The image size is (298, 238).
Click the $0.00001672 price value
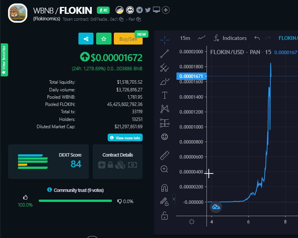(117, 58)
